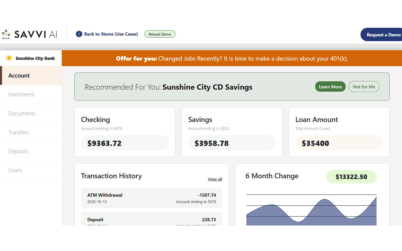The image size is (402, 251).
Task: Open the ATM Withdrawal transaction row
Action: coord(152,198)
